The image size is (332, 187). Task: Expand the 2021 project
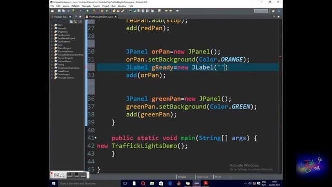[52, 25]
